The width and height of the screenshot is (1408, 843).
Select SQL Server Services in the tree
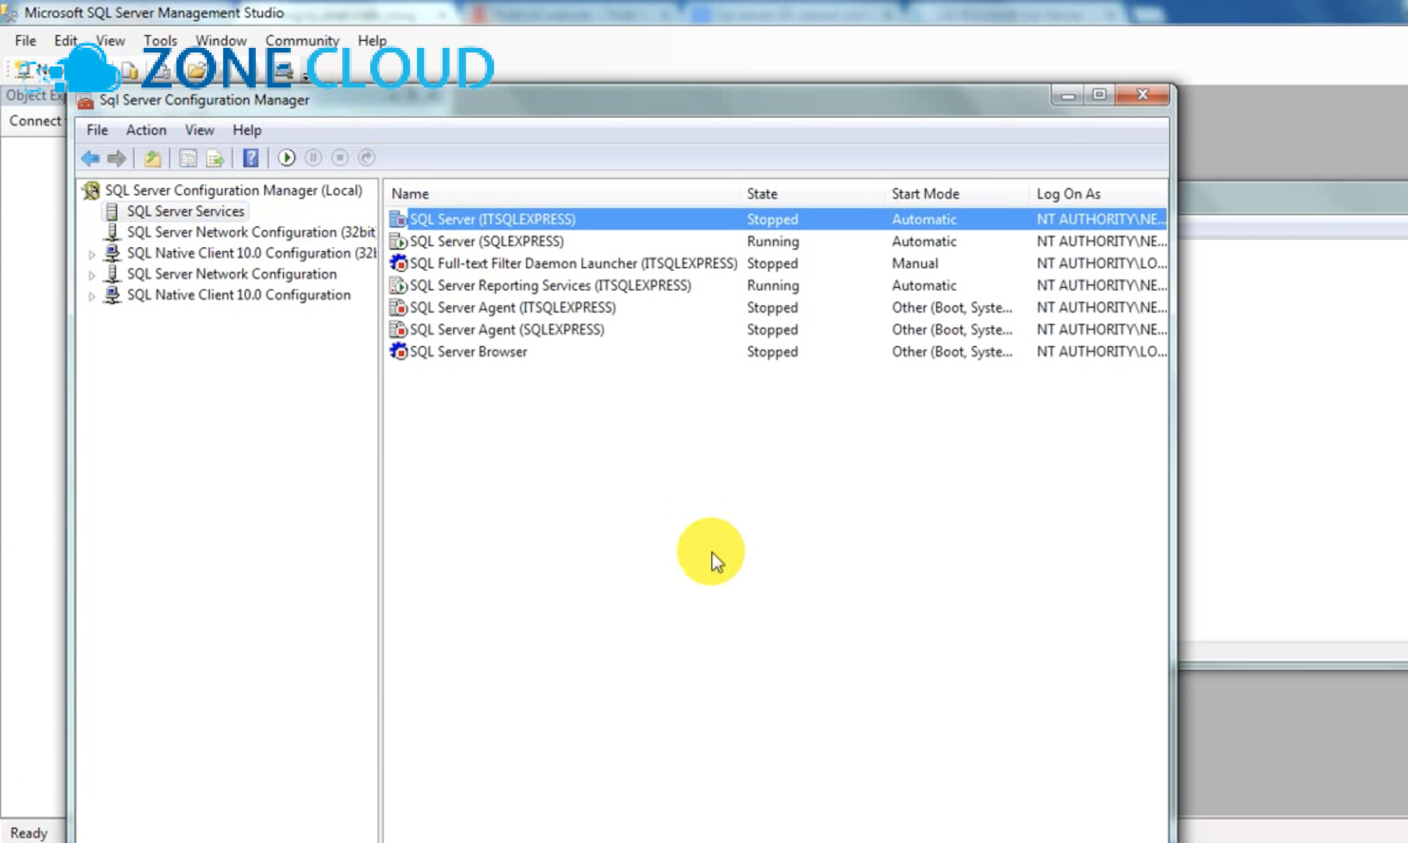pyautogui.click(x=185, y=211)
